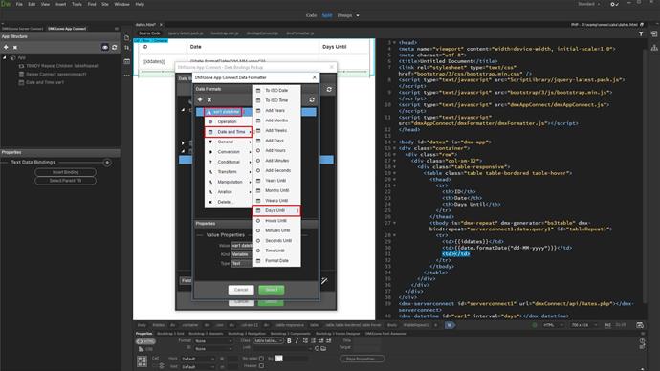Image resolution: width=660 pixels, height=371 pixels.
Task: Open the Format dropdown in Properties
Action: click(x=213, y=341)
